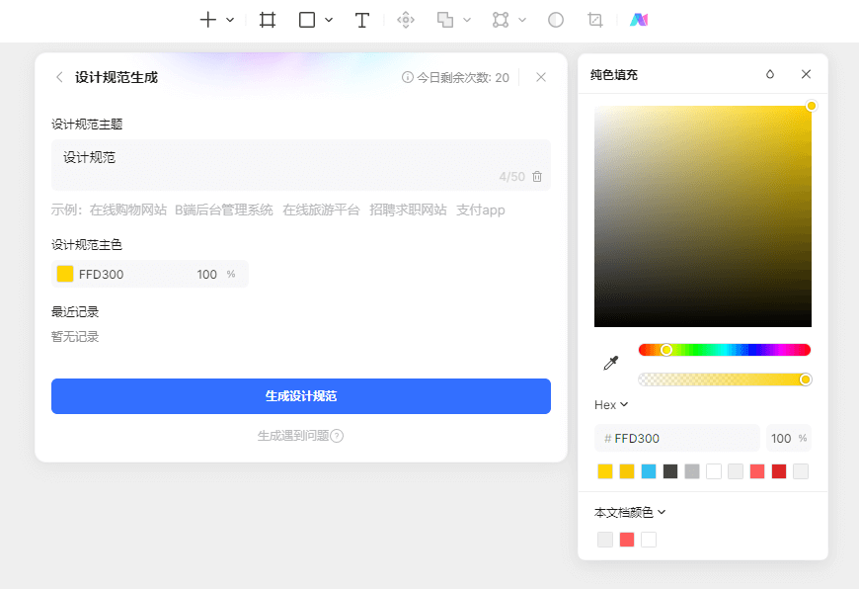Choose the 在线购物网站 example

(127, 210)
